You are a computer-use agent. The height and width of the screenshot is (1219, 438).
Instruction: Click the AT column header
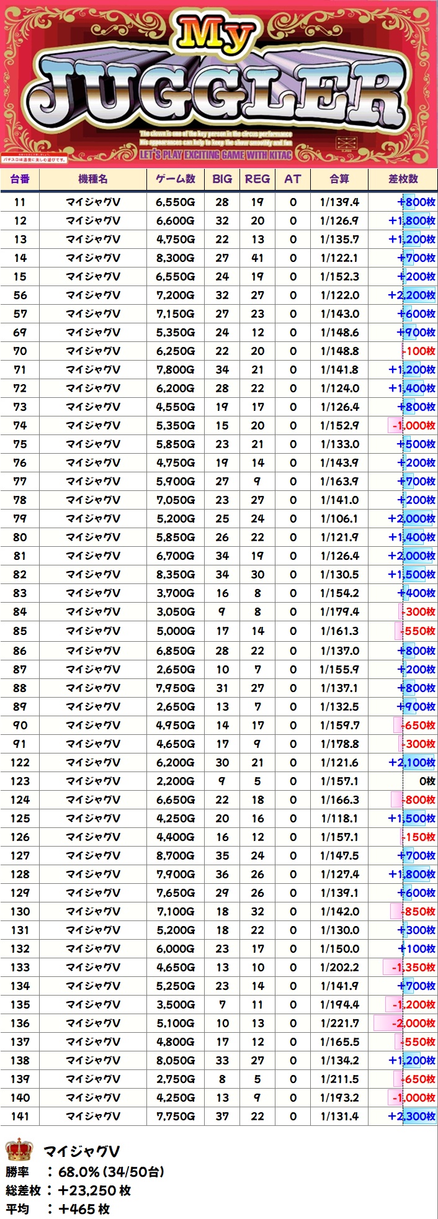pyautogui.click(x=293, y=179)
